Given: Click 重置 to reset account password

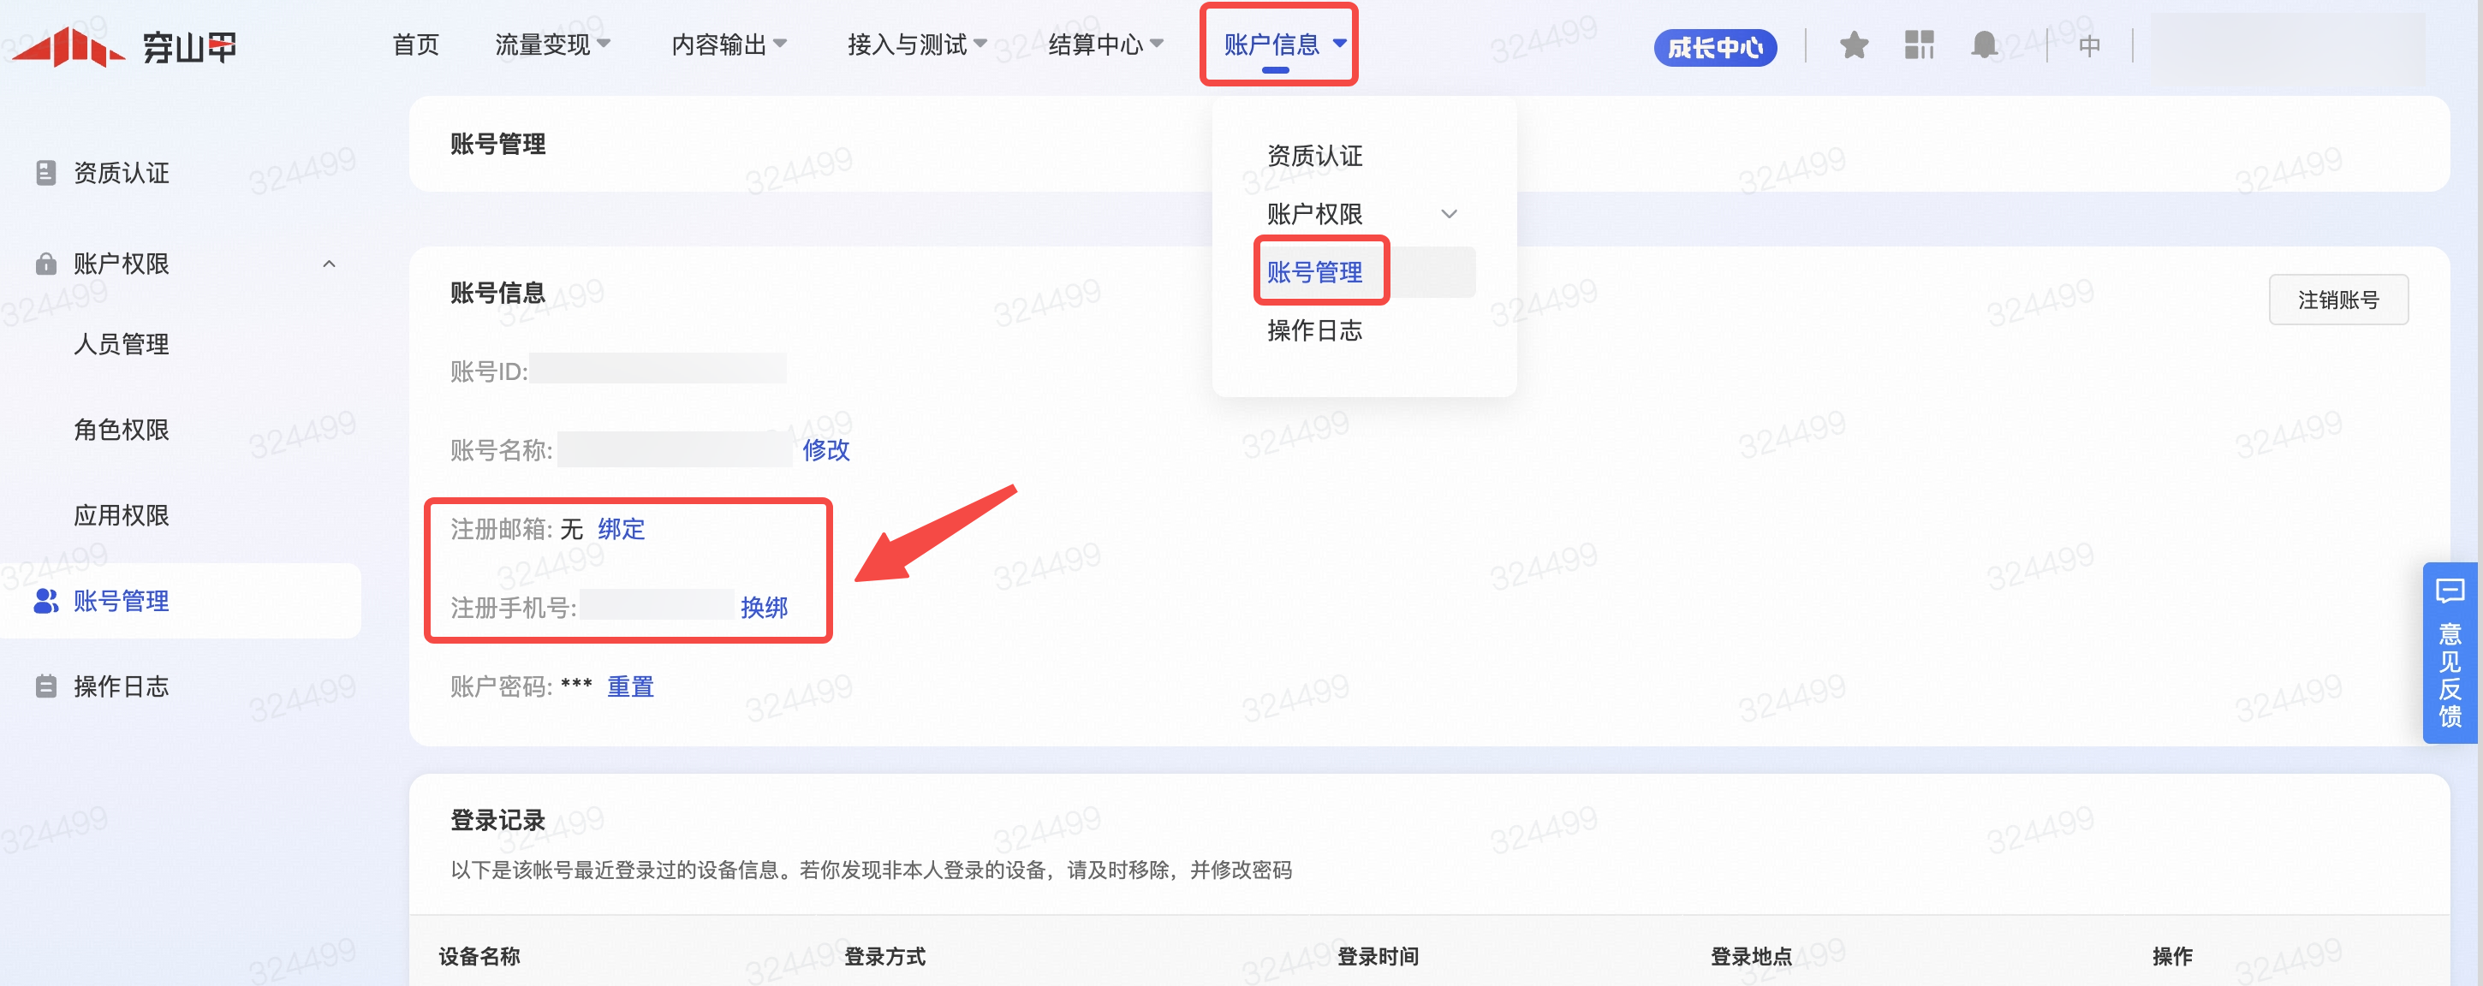Looking at the screenshot, I should tap(630, 686).
